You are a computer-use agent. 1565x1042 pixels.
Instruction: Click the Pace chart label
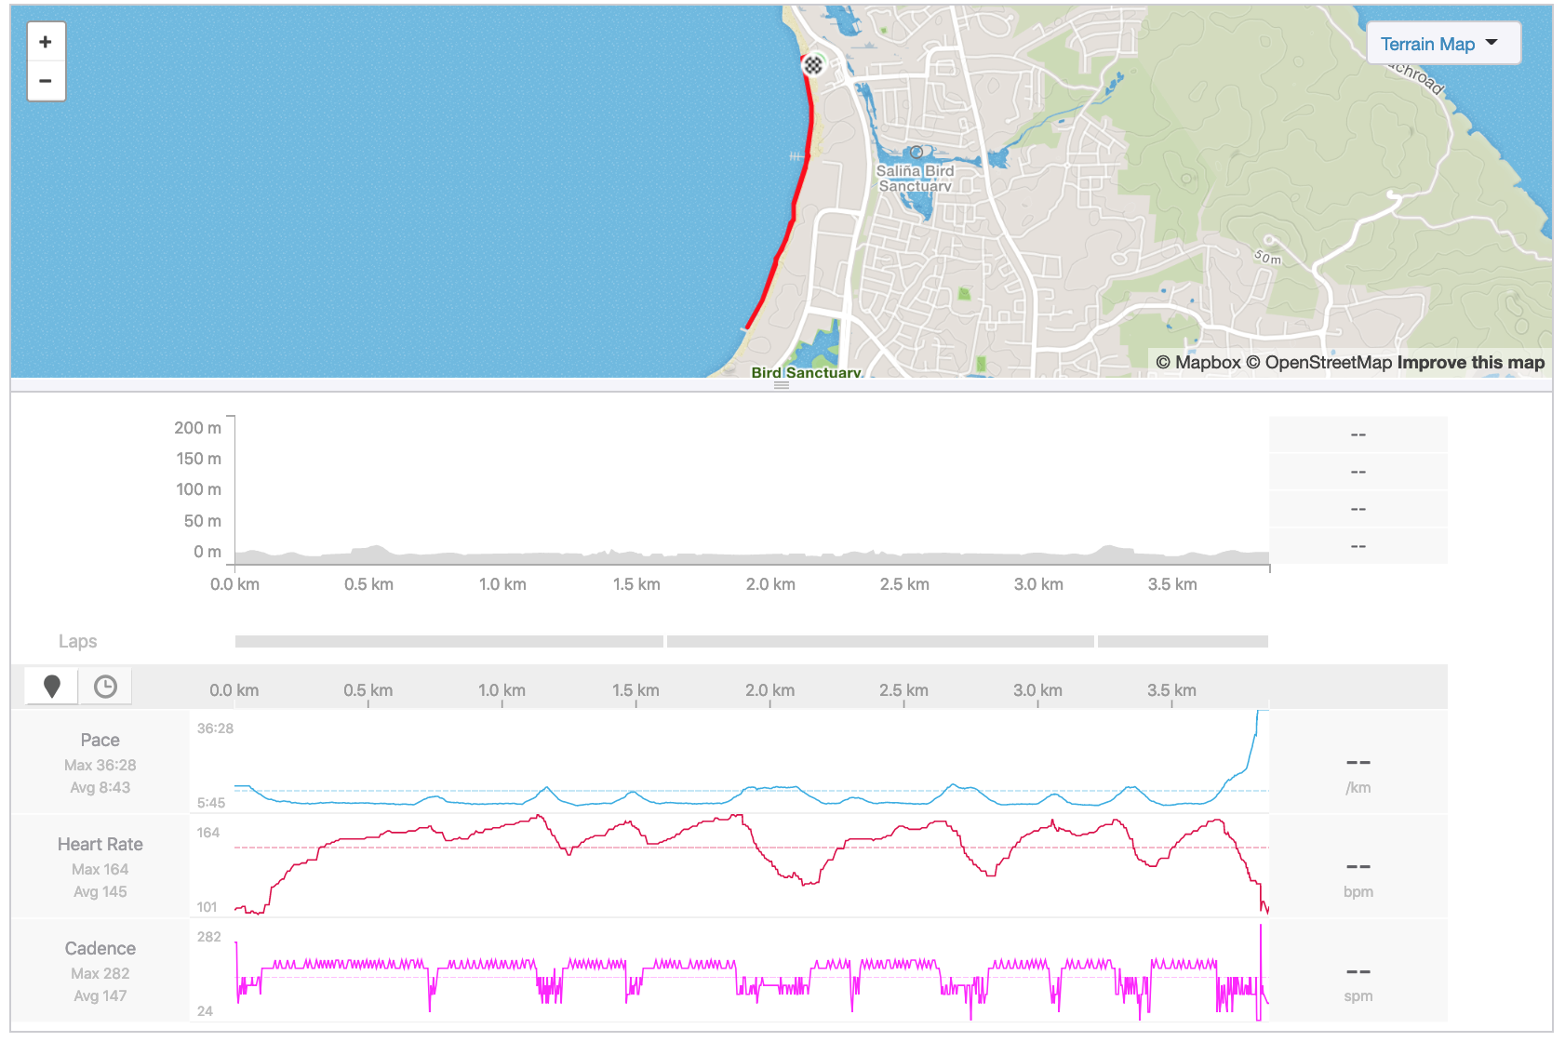[x=100, y=741]
